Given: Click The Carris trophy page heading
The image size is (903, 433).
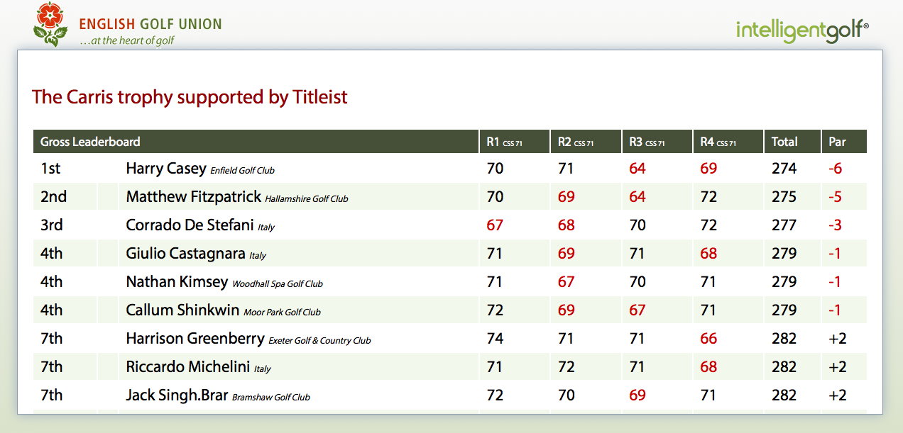Looking at the screenshot, I should (x=190, y=97).
